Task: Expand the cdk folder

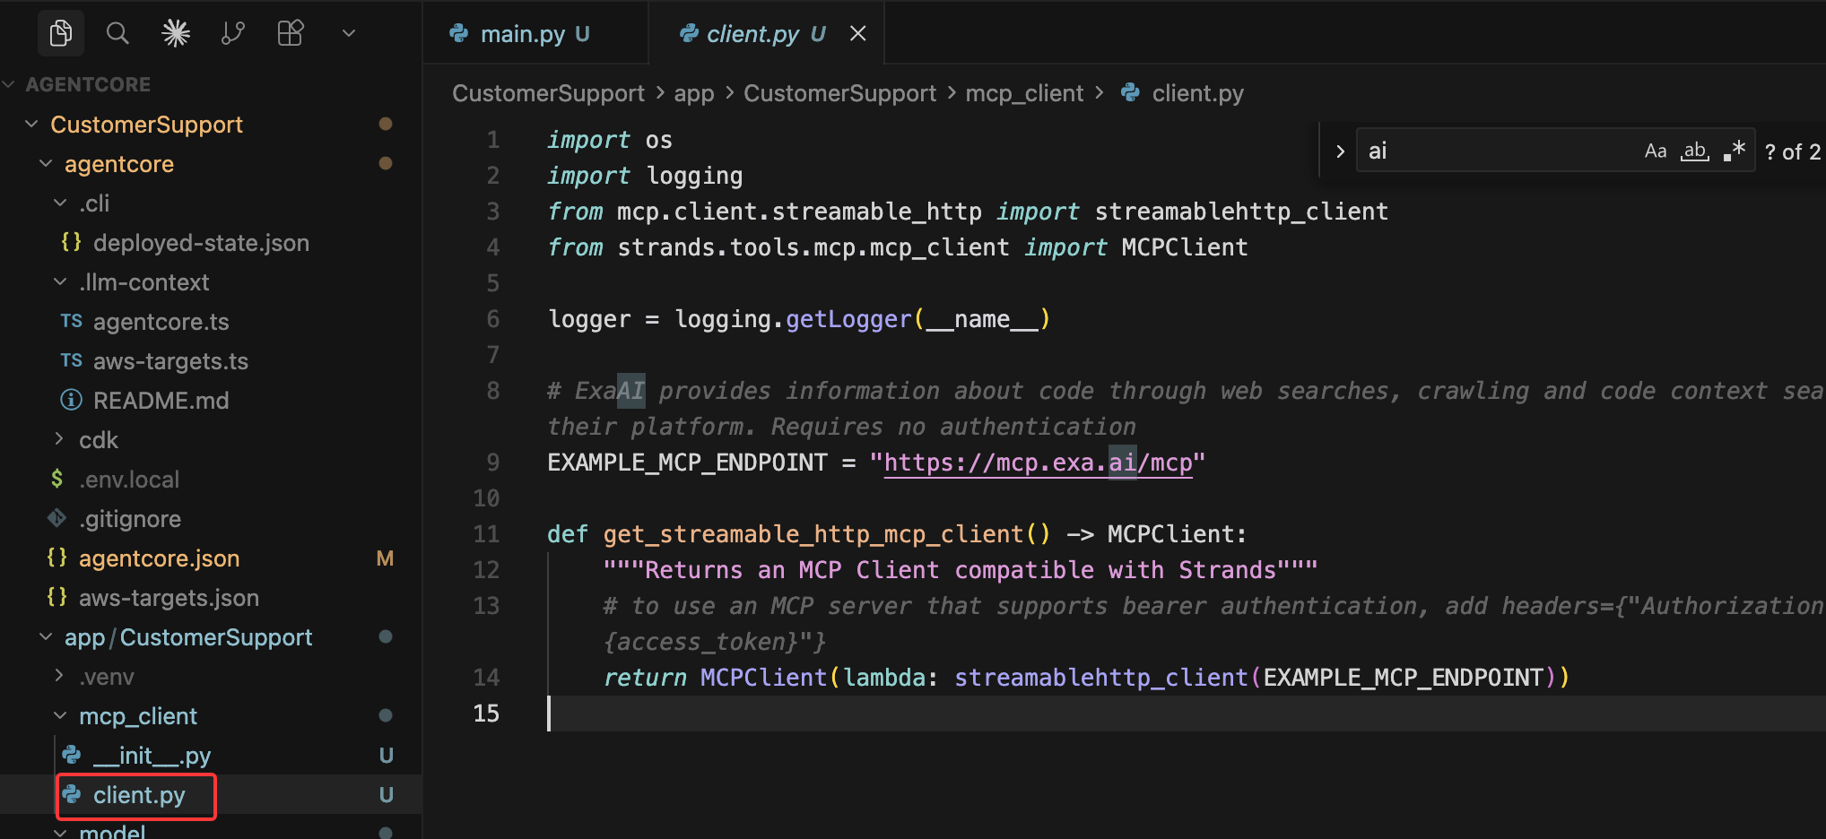Action: [98, 440]
